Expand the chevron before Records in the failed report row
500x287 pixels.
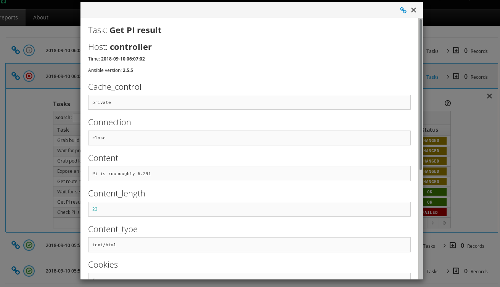(448, 77)
